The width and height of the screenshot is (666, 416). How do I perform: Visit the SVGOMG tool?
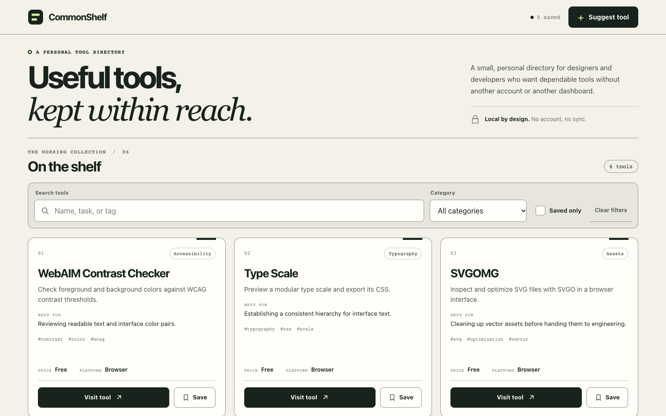[x=516, y=398]
